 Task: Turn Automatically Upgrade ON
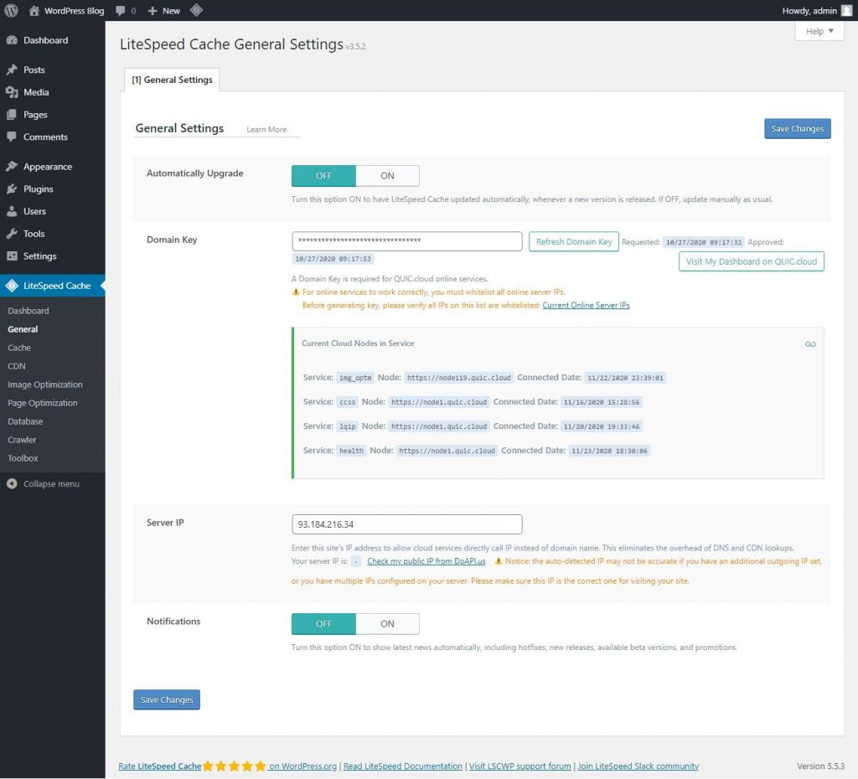pos(387,176)
